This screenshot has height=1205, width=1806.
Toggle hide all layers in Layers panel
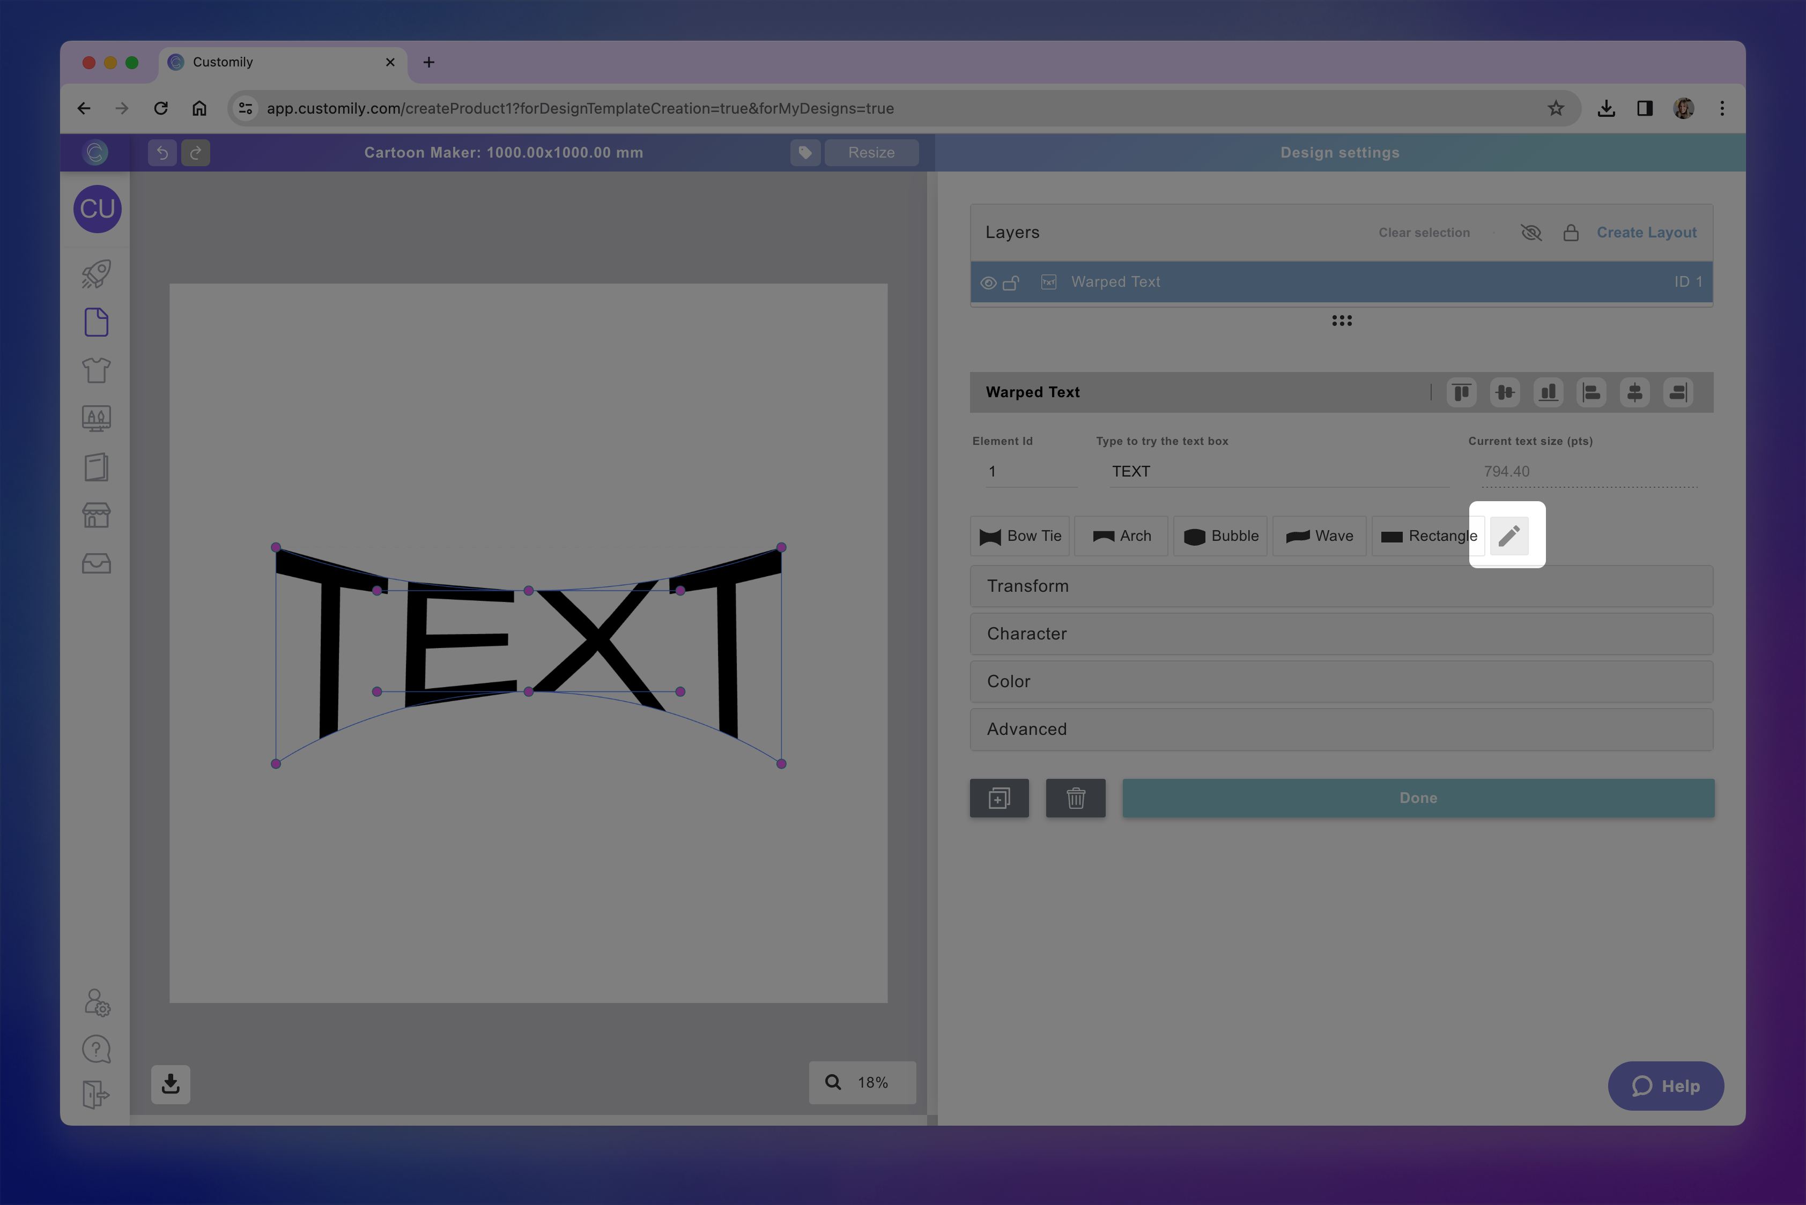point(1531,232)
